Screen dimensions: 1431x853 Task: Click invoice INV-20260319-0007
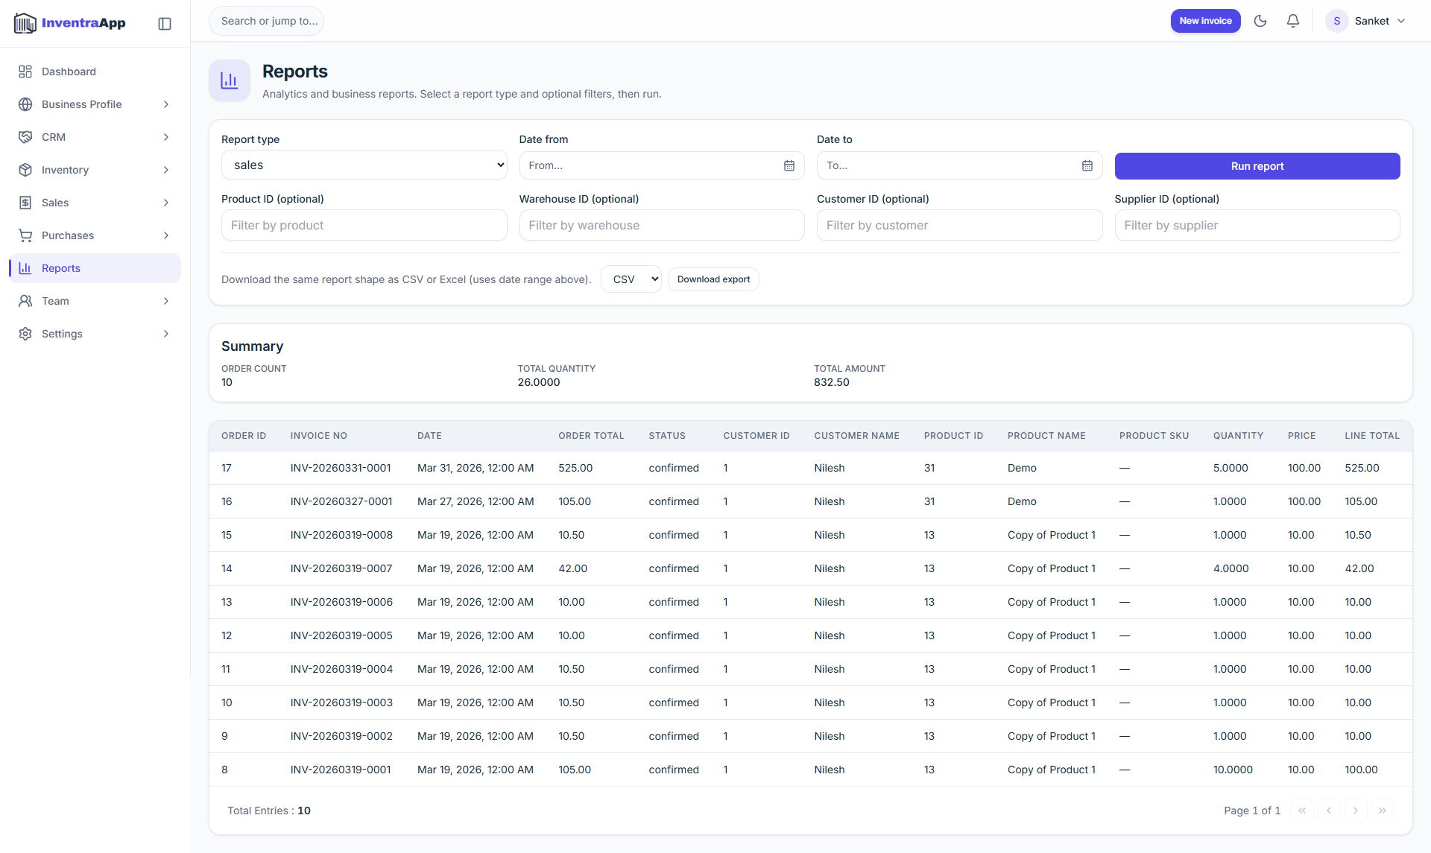coord(341,568)
